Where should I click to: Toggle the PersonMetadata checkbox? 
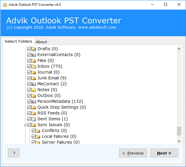(29, 101)
